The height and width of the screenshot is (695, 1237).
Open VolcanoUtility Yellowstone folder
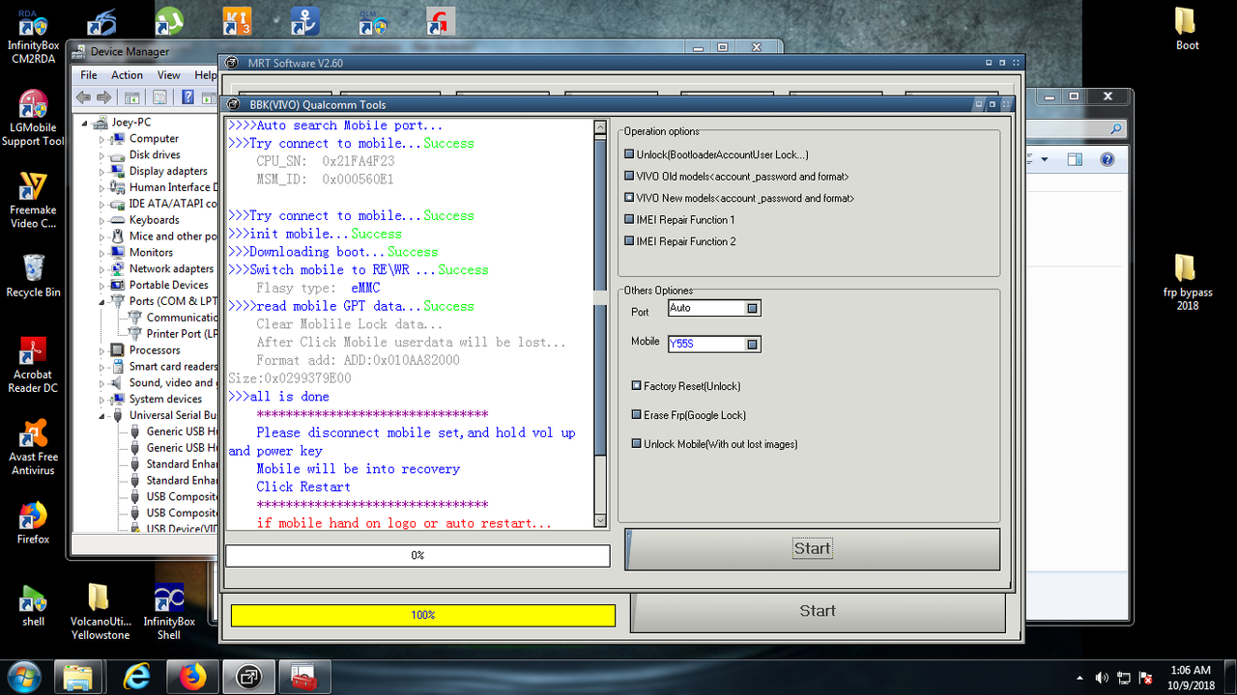(100, 612)
